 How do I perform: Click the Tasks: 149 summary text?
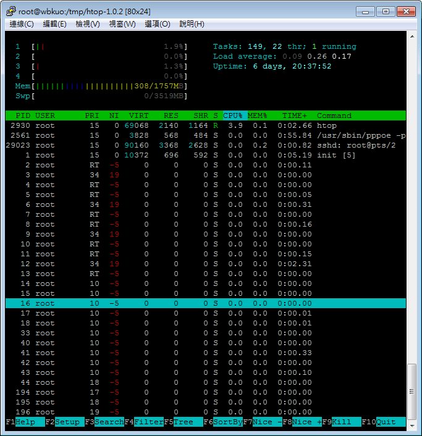(x=285, y=47)
